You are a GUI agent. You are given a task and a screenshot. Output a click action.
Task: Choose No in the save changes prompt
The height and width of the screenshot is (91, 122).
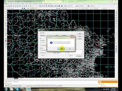point(70,49)
